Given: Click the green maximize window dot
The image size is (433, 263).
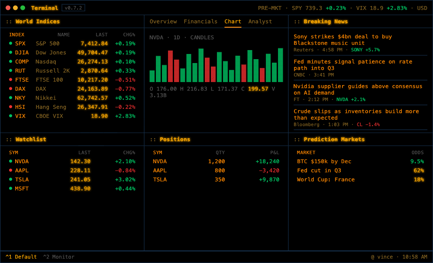Looking at the screenshot, I should 23,8.
